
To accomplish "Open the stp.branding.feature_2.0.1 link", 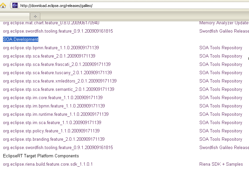I will pyautogui.click(x=54, y=139).
